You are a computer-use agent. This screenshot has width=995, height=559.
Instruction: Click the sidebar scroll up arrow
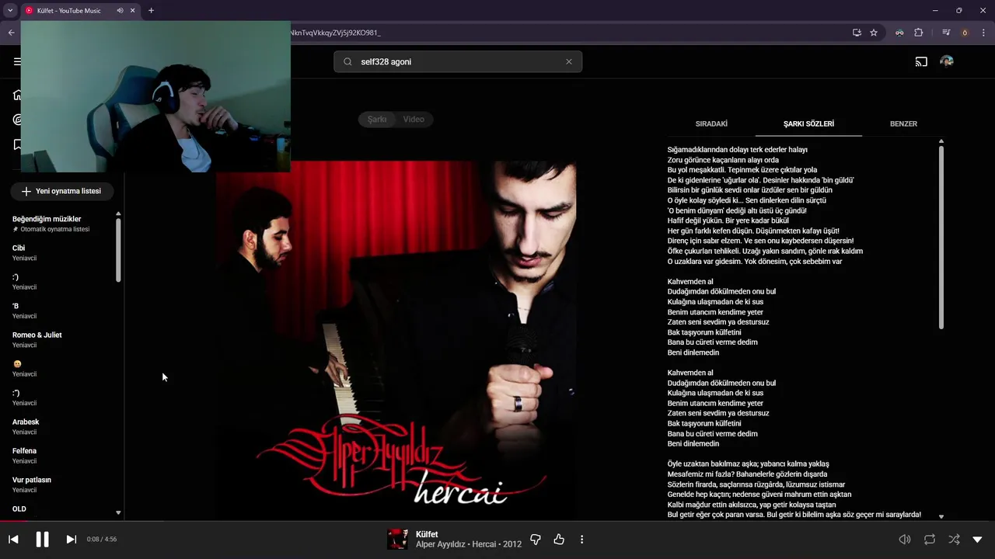[118, 214]
